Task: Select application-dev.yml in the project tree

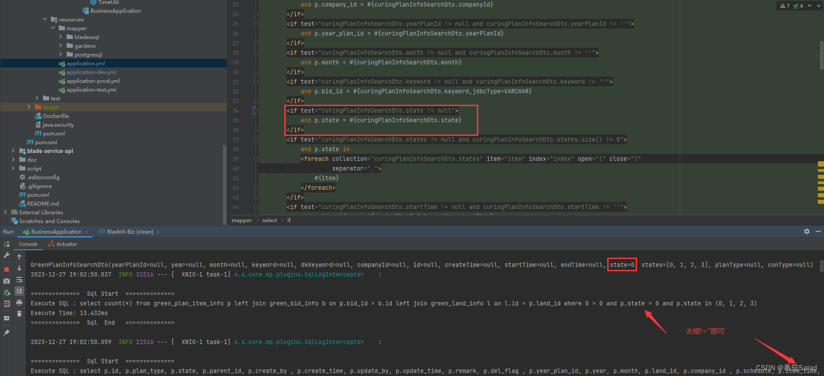Action: pyautogui.click(x=91, y=72)
